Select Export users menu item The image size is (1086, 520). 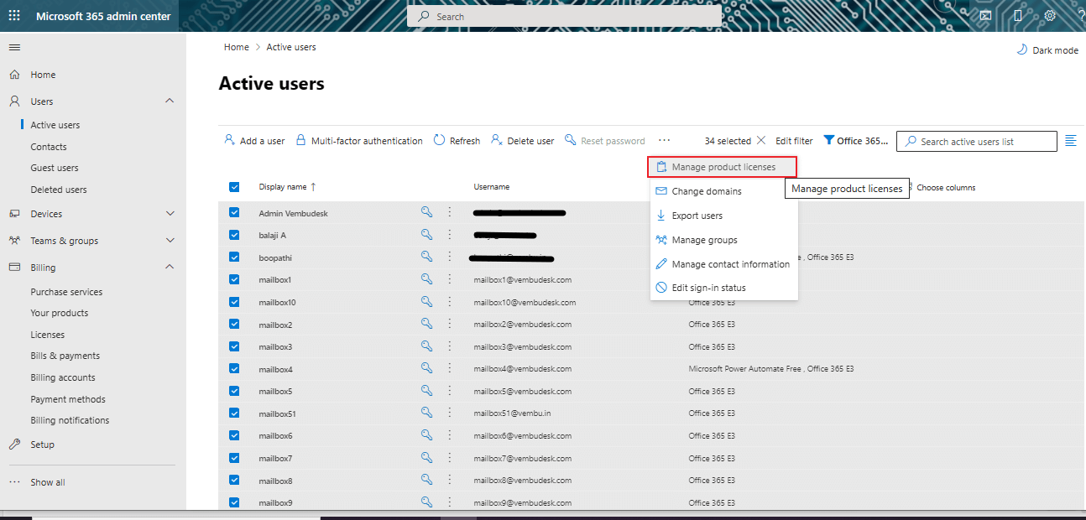click(x=723, y=216)
